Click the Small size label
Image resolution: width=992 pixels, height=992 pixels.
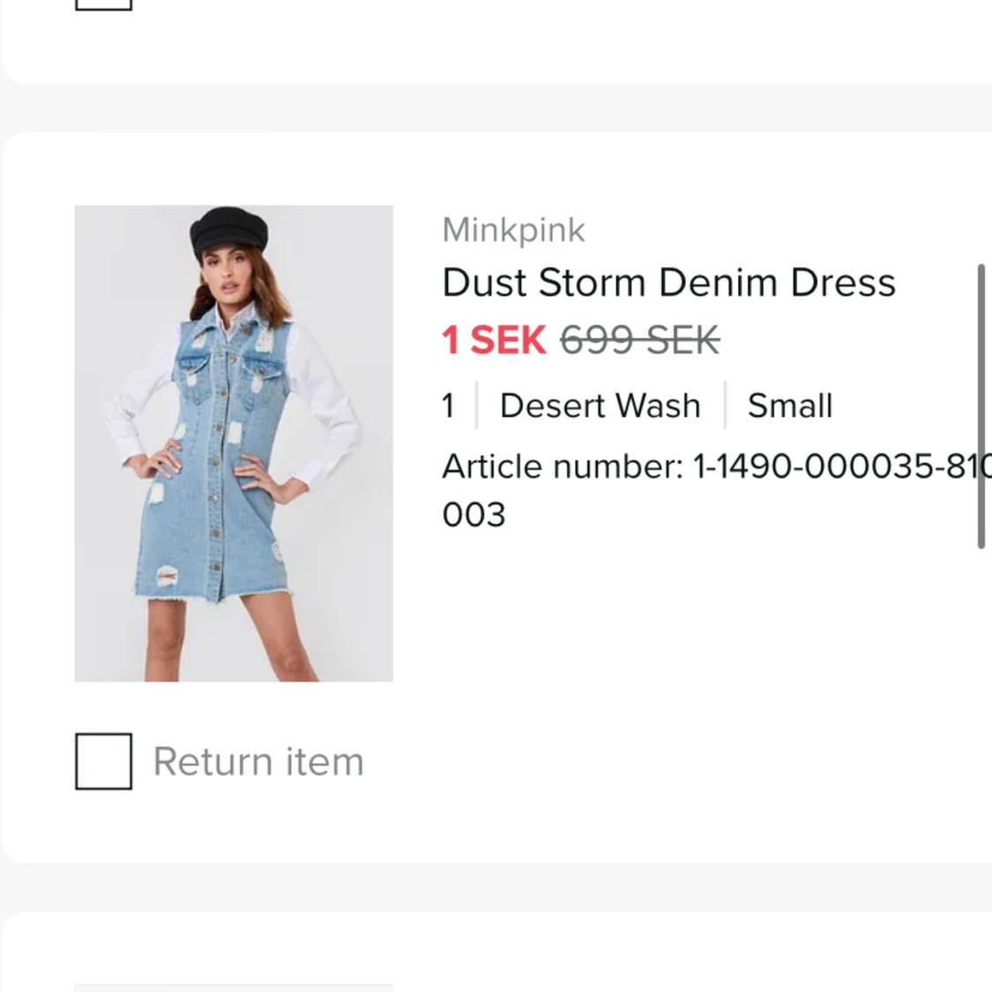pyautogui.click(x=789, y=406)
